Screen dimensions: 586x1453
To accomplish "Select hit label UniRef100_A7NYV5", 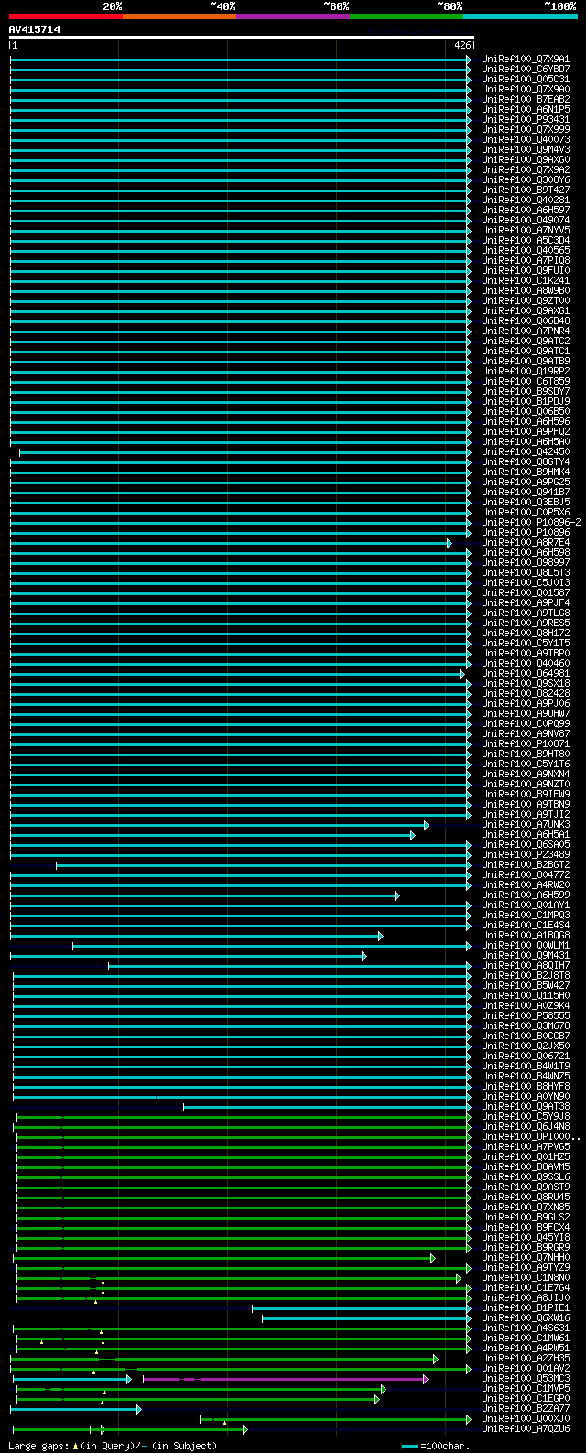I will [x=526, y=231].
